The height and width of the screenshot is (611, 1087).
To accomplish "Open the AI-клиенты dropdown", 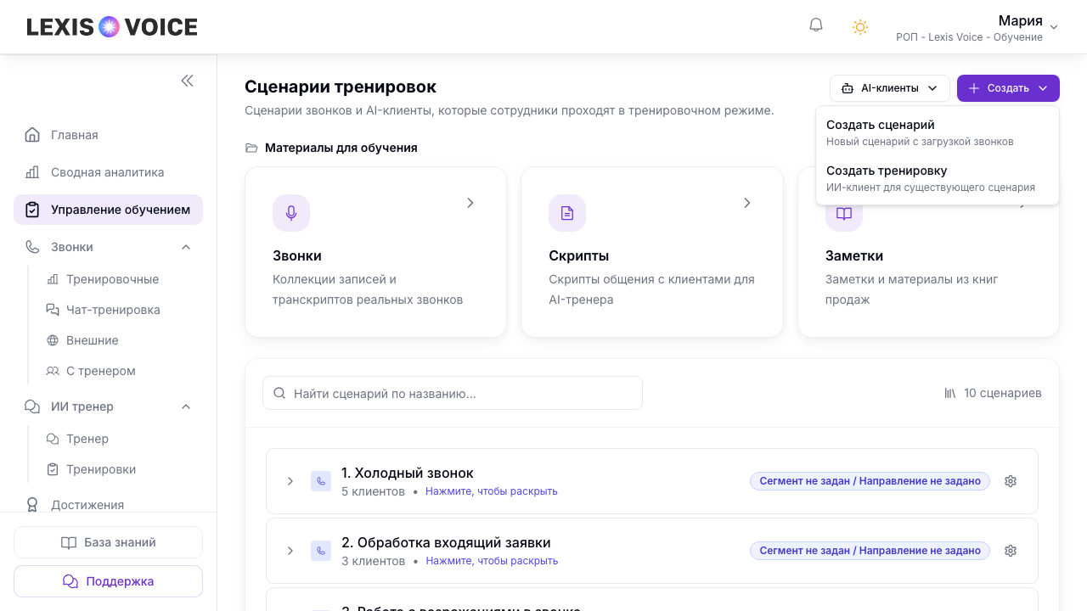I will point(889,88).
